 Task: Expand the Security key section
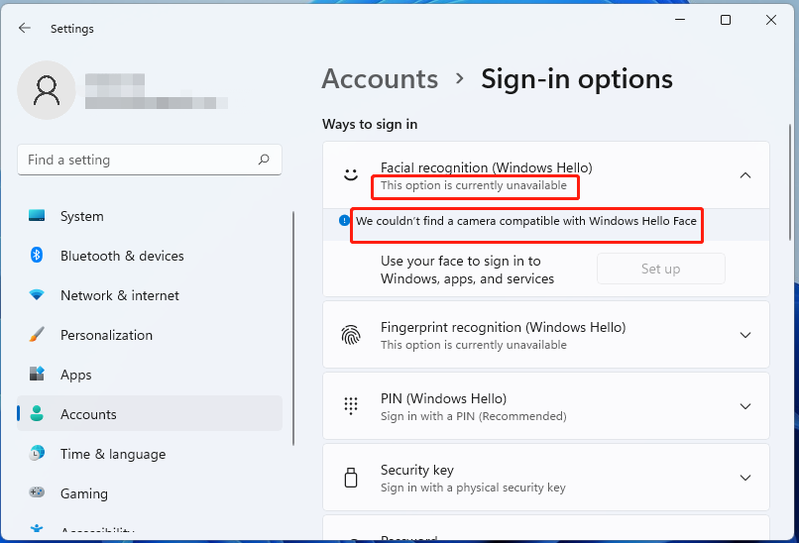(745, 478)
